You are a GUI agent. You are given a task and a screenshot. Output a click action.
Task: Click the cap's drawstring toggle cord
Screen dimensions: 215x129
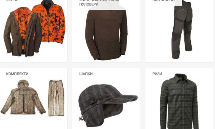pyautogui.click(x=81, y=118)
